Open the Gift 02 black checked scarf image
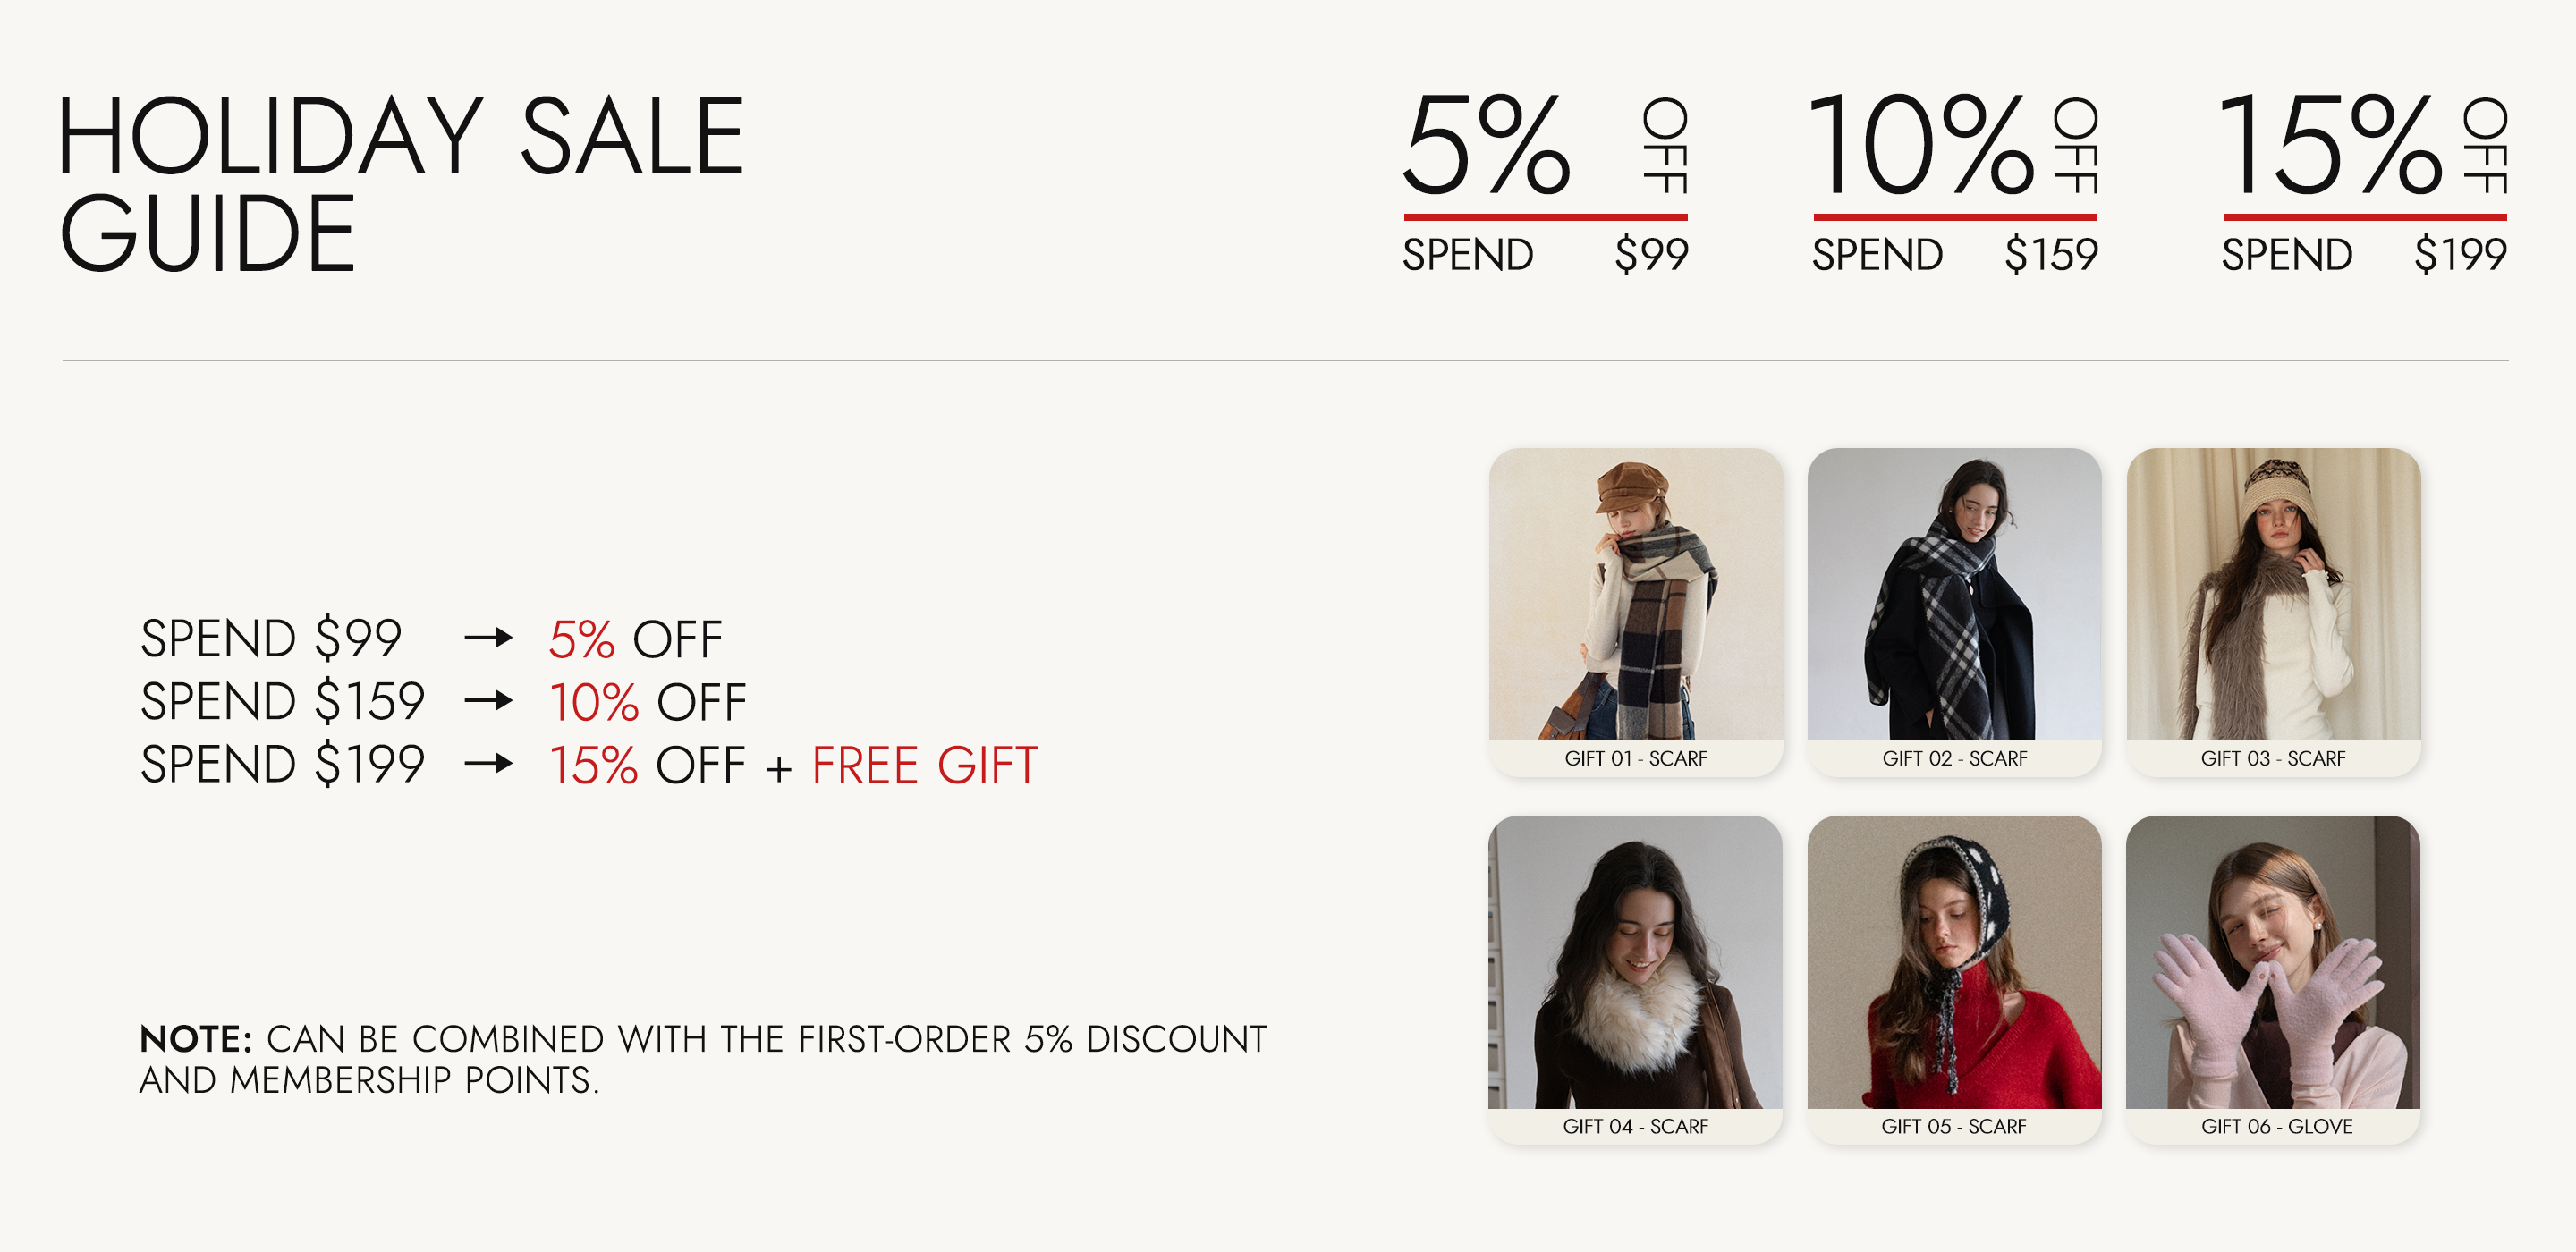Screen dimensions: 2576x1252 tap(1953, 594)
